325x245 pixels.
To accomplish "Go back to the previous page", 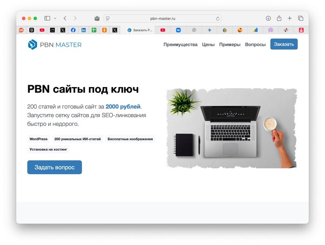I will coord(65,19).
